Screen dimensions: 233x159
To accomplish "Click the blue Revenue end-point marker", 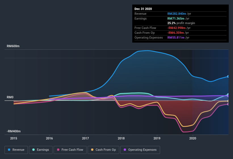I will tap(228, 76).
